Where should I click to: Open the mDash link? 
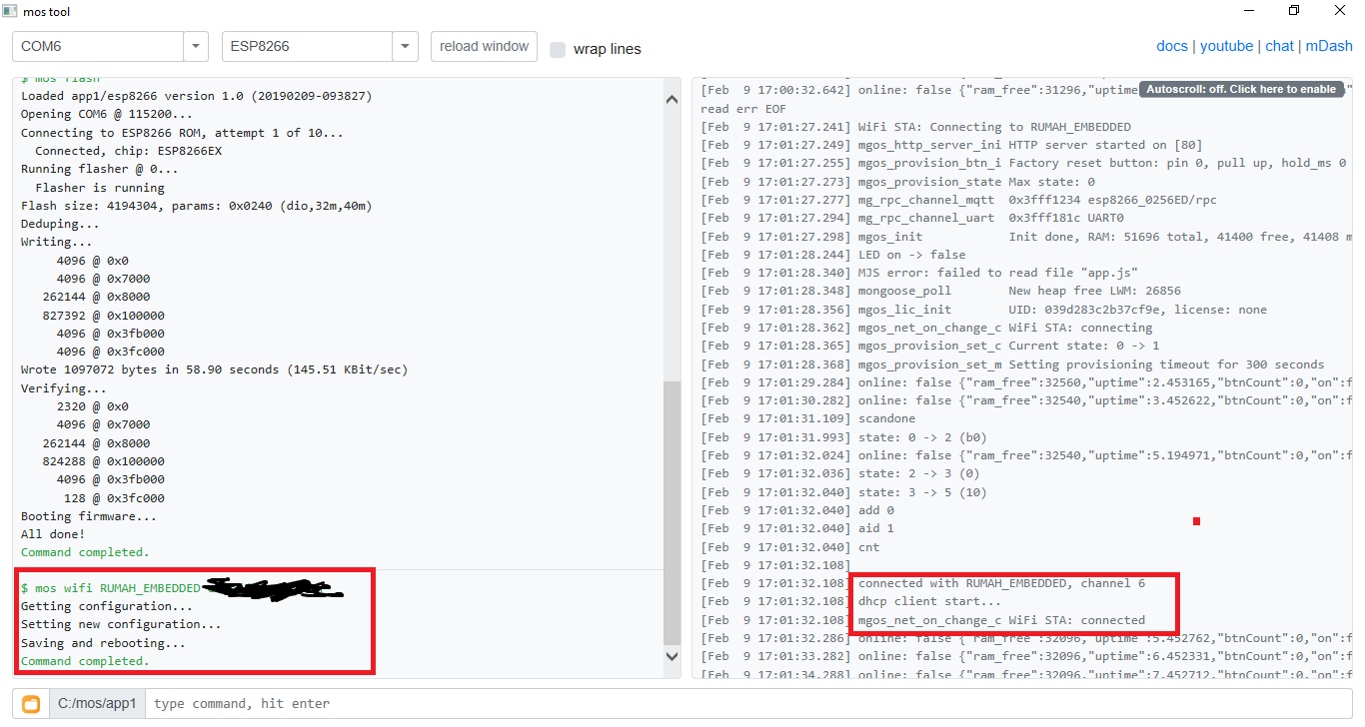pyautogui.click(x=1329, y=46)
